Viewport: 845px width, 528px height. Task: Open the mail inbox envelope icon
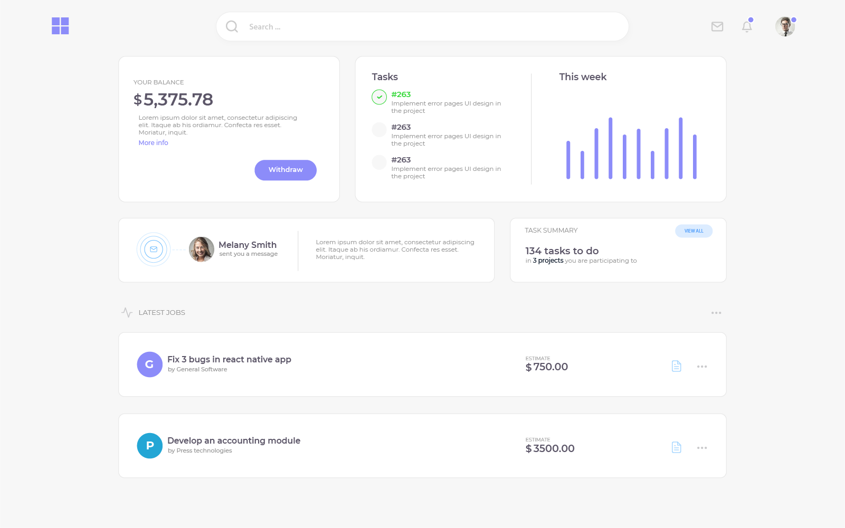pyautogui.click(x=717, y=26)
